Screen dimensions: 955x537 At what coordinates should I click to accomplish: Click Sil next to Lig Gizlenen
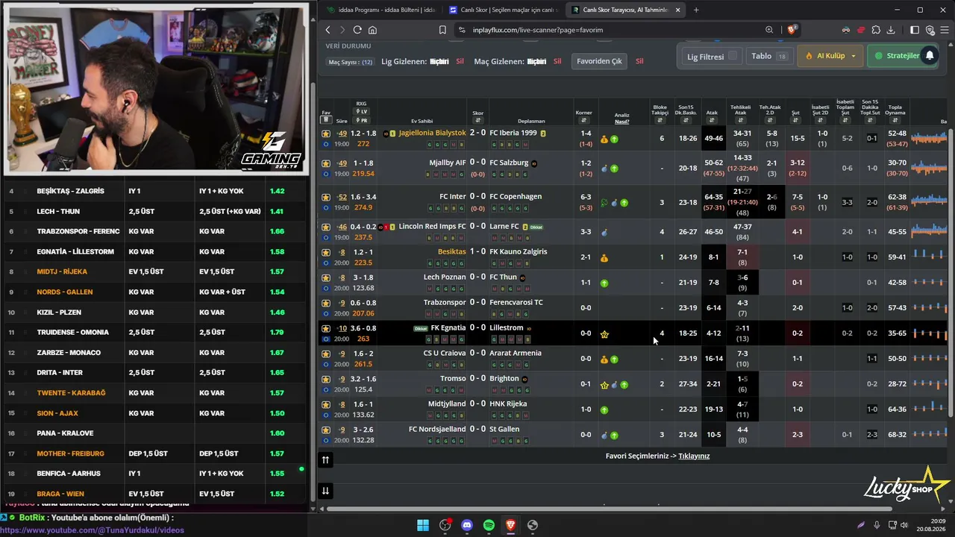click(x=460, y=61)
